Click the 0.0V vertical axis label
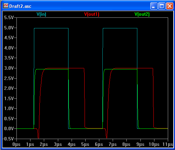 9,128
